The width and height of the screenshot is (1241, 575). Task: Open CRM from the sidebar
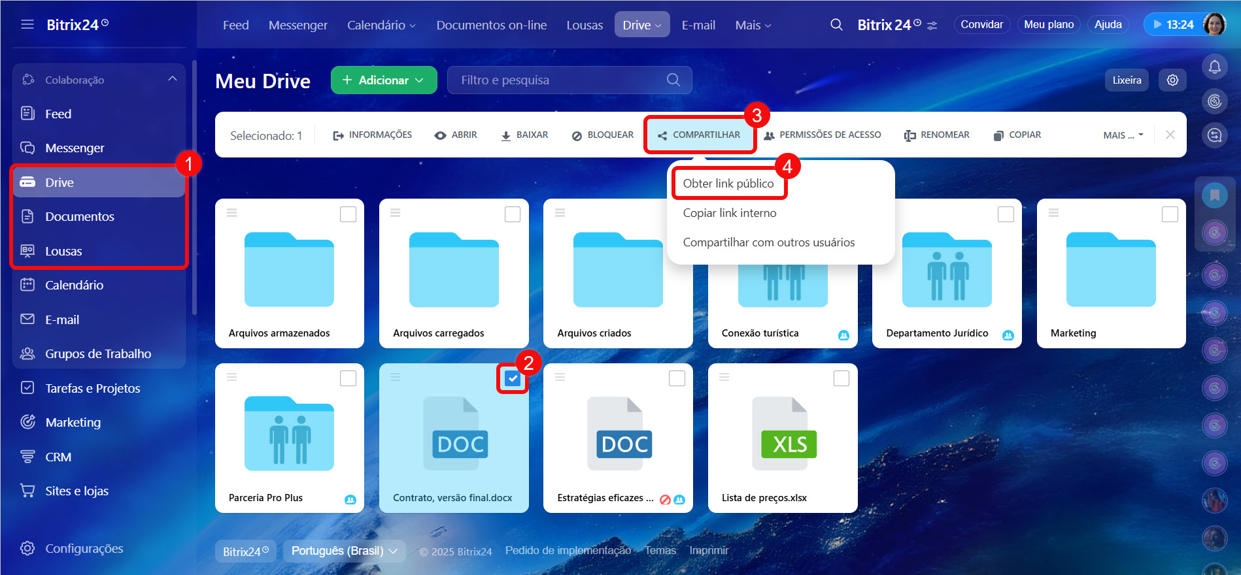58,457
